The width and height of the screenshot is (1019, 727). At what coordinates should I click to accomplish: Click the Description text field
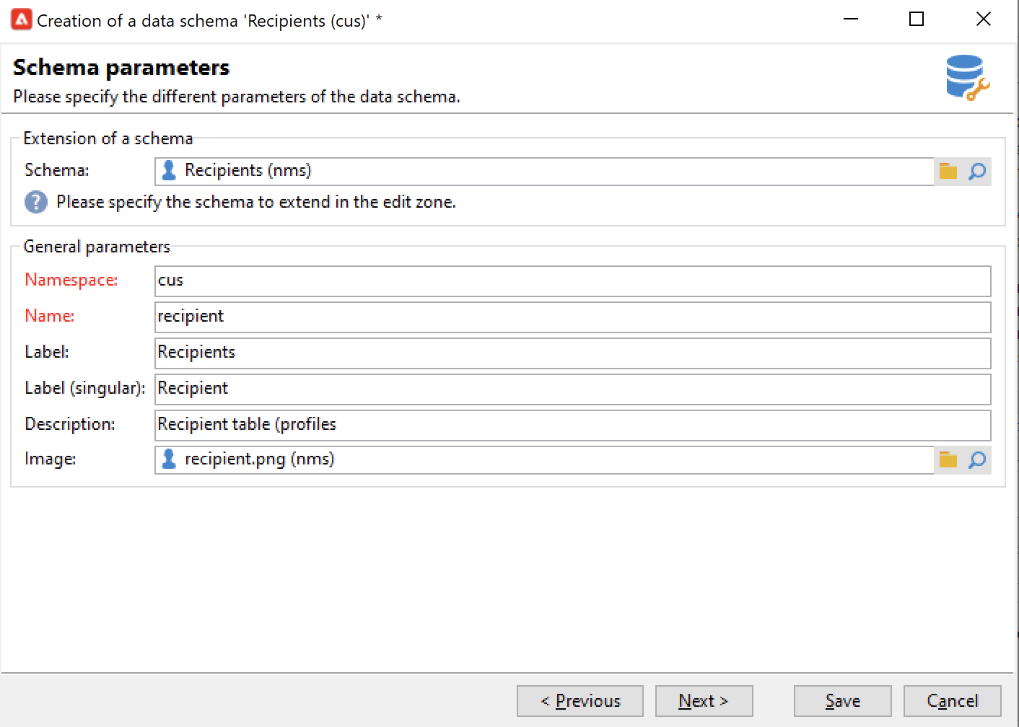point(572,425)
